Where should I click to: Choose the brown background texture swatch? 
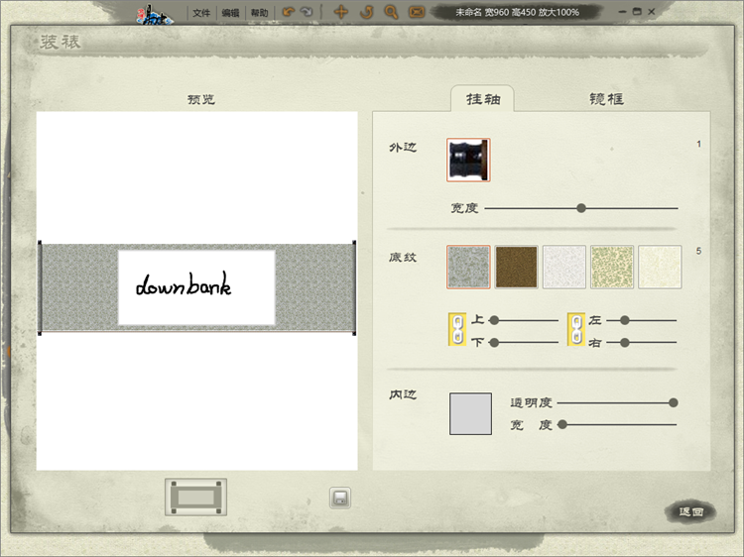[x=516, y=268]
